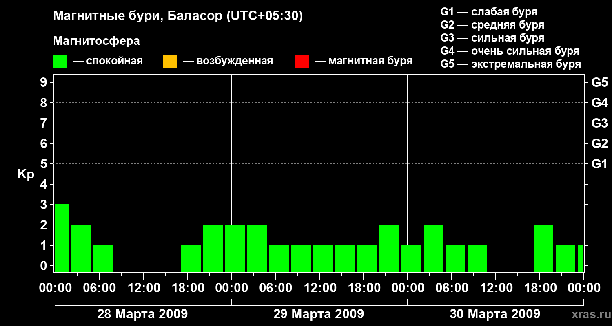Click the 'G4 — очень сильная буря' legend line

coord(510,51)
